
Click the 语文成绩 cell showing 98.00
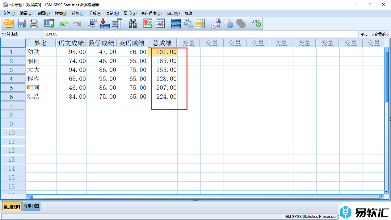pyautogui.click(x=71, y=52)
